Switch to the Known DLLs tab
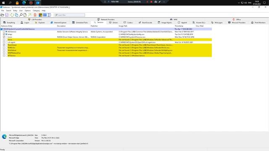 pos(199,23)
